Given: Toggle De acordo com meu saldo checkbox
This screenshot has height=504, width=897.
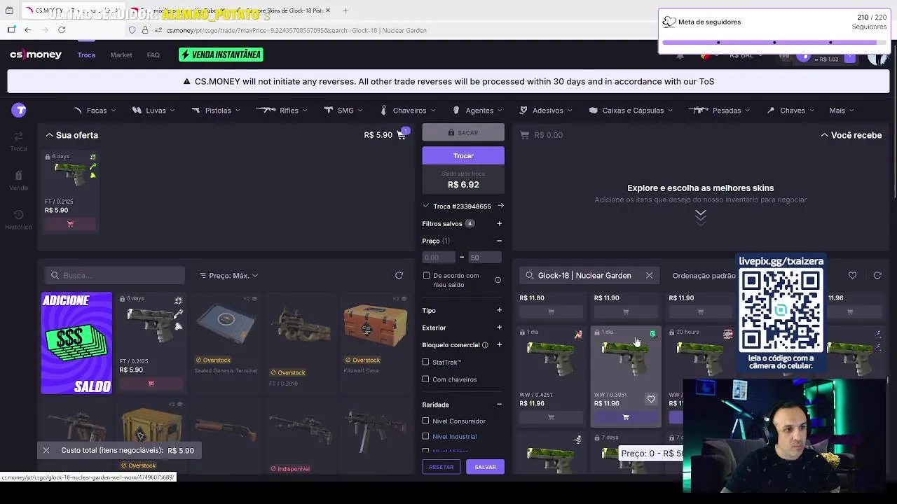Looking at the screenshot, I should pyautogui.click(x=427, y=276).
